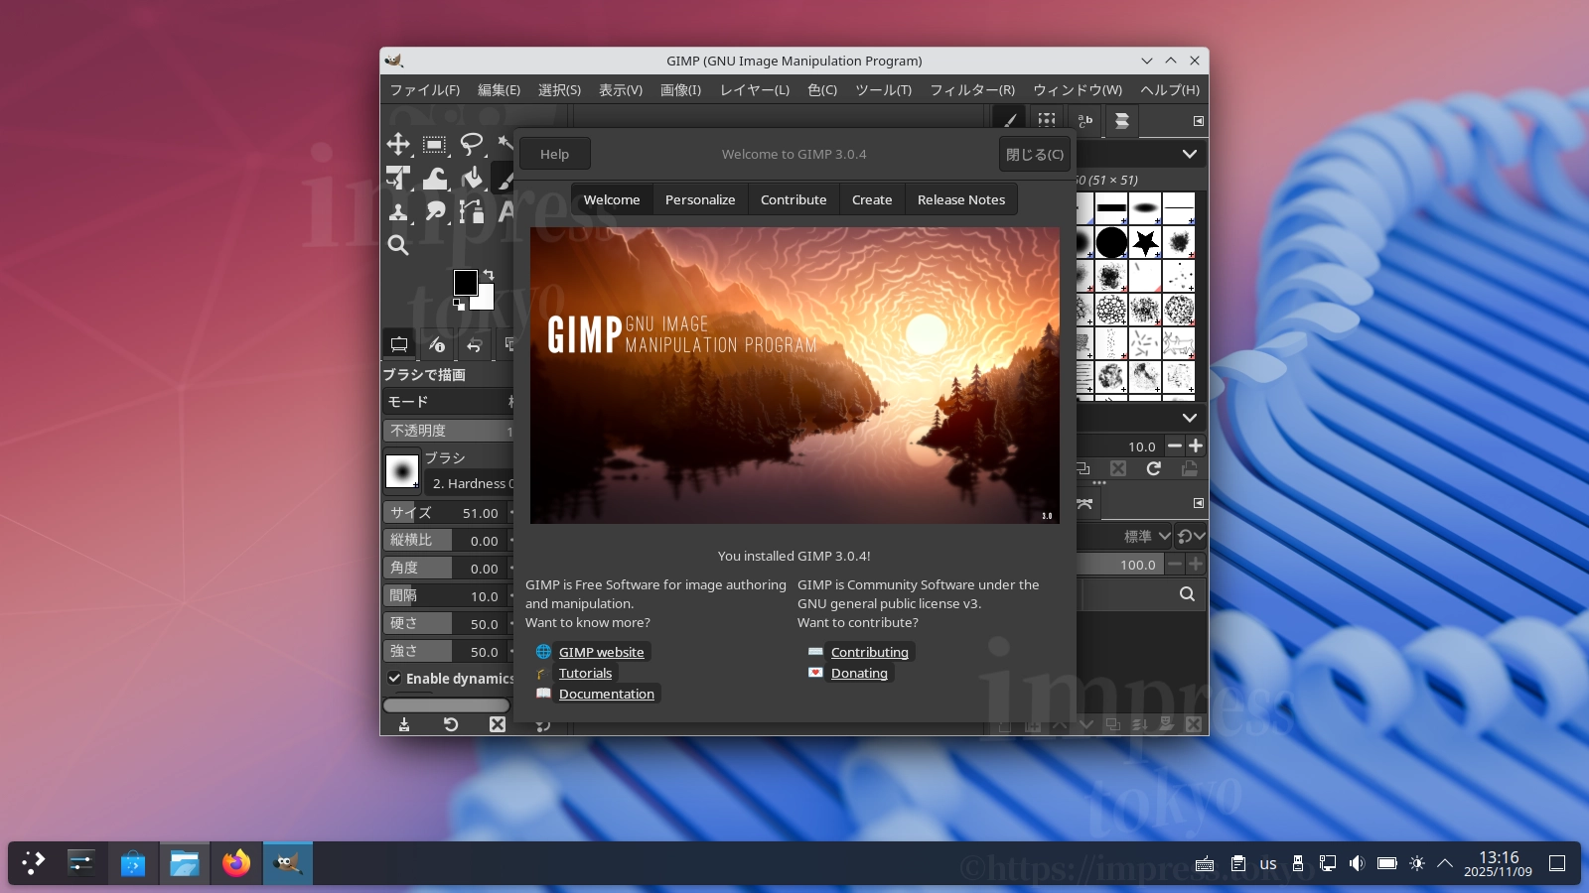Switch to the Create tab
Viewport: 1589px width, 893px height.
pyautogui.click(x=872, y=199)
